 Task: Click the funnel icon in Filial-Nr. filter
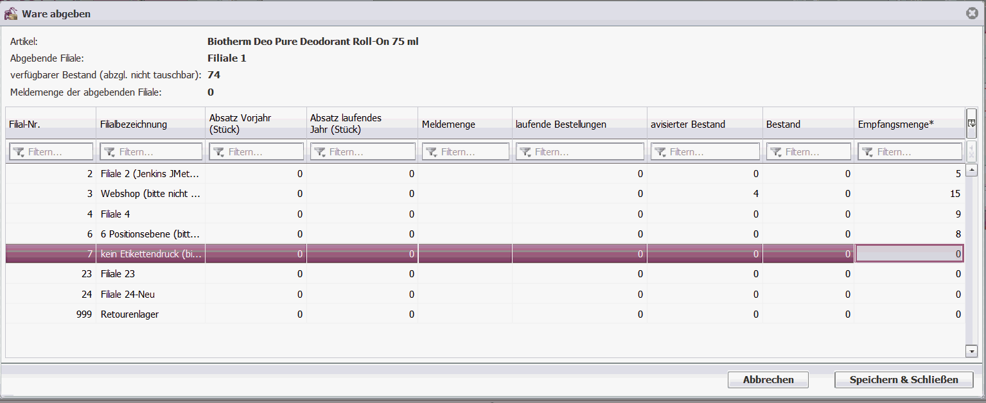click(x=19, y=152)
